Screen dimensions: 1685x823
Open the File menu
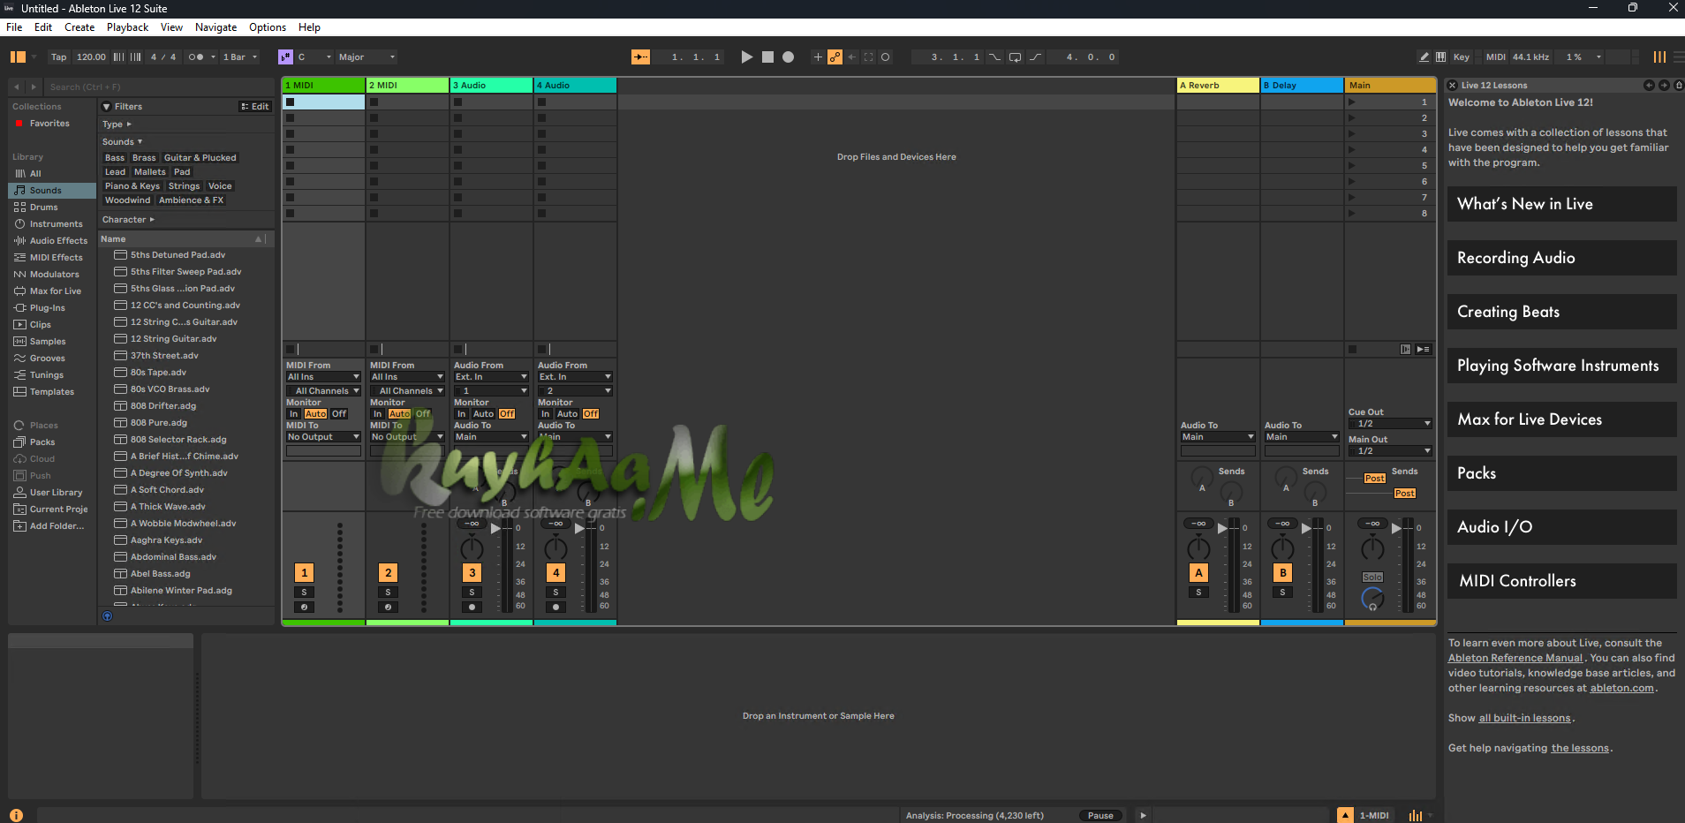14,27
